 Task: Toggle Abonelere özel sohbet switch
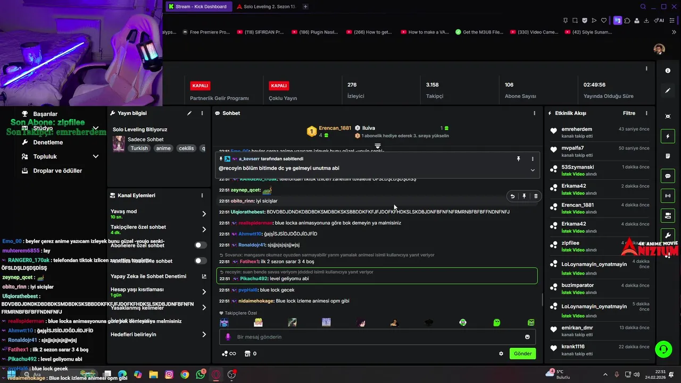(x=201, y=245)
